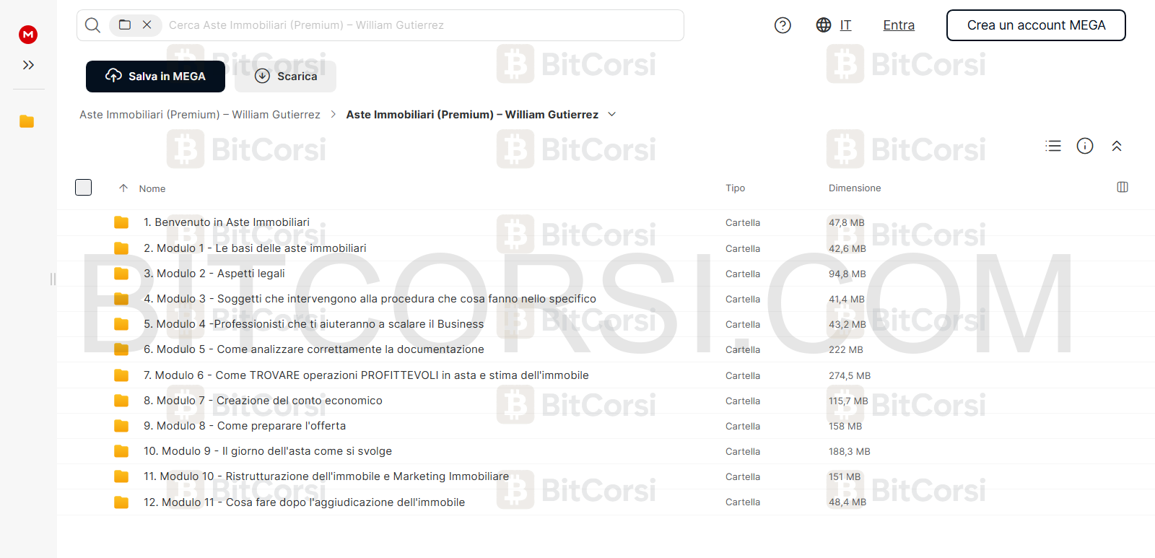Click Cartella type in 8. Modulo 7 row
The height and width of the screenshot is (558, 1155).
click(x=743, y=401)
